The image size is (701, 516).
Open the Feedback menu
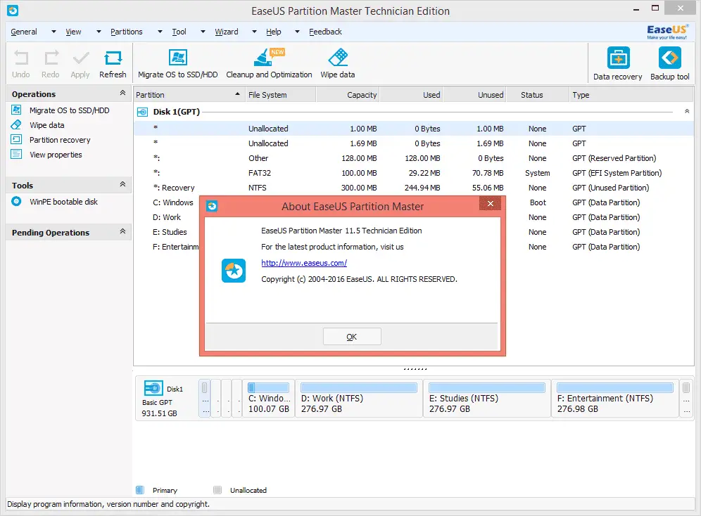325,32
